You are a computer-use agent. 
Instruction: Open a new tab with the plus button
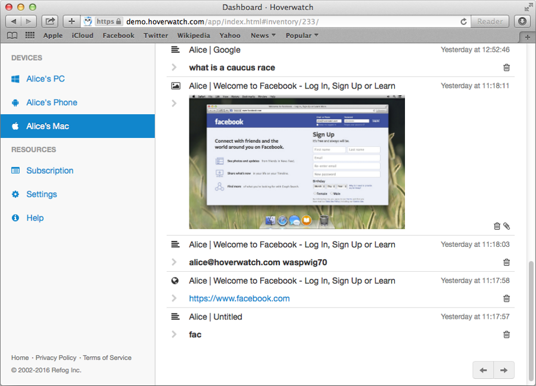[528, 37]
